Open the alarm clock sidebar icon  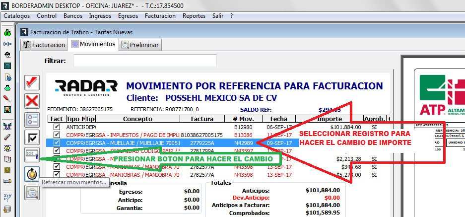click(x=7, y=148)
